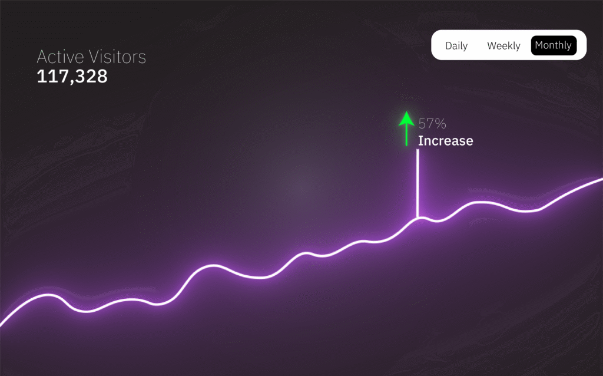Switch to the Daily view
603x376 pixels.
pyautogui.click(x=456, y=46)
